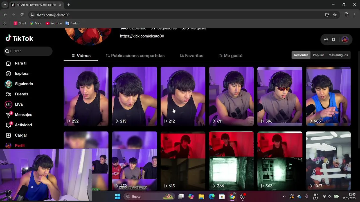Open the video with 252 views

pyautogui.click(x=86, y=96)
